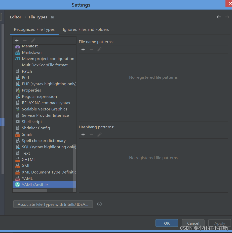Click the add icon under File name patterns

tap(83, 49)
